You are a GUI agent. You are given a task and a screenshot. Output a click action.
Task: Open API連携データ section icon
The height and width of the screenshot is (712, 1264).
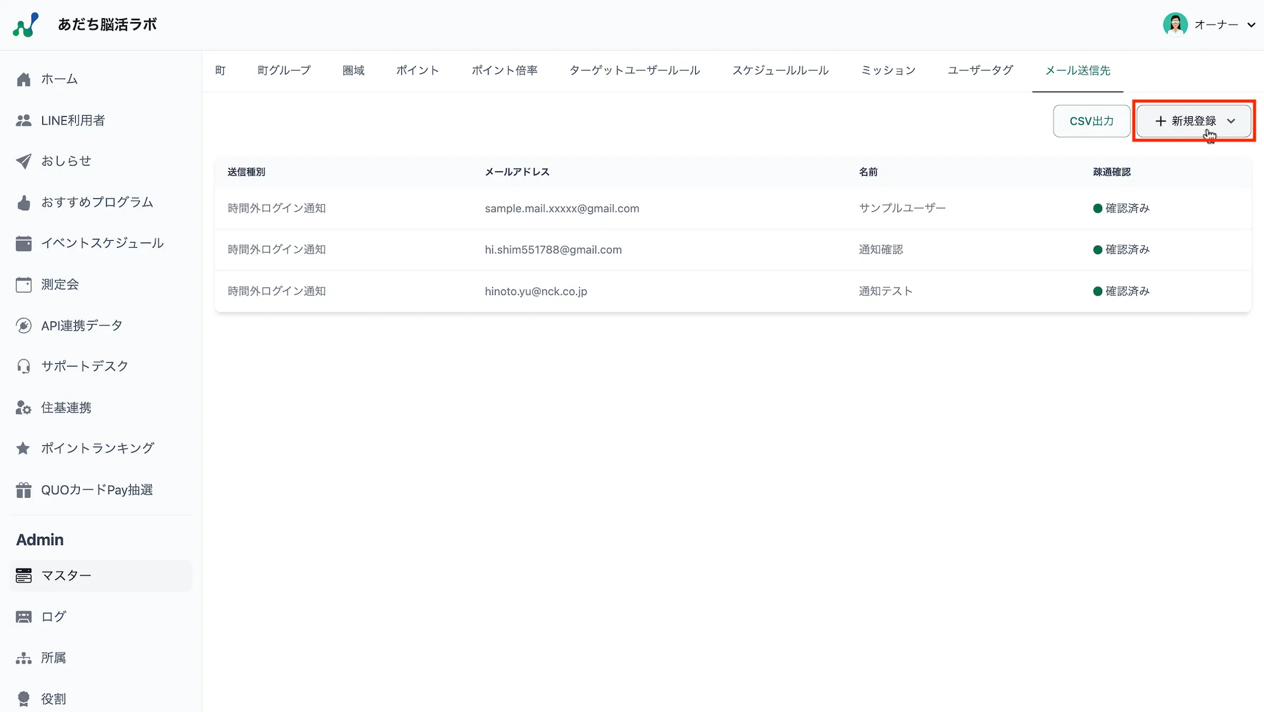[23, 325]
